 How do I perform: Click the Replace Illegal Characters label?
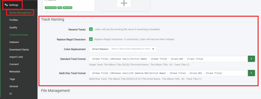71,39
